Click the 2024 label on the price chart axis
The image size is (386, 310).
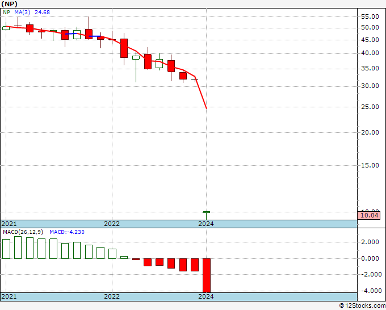point(206,224)
